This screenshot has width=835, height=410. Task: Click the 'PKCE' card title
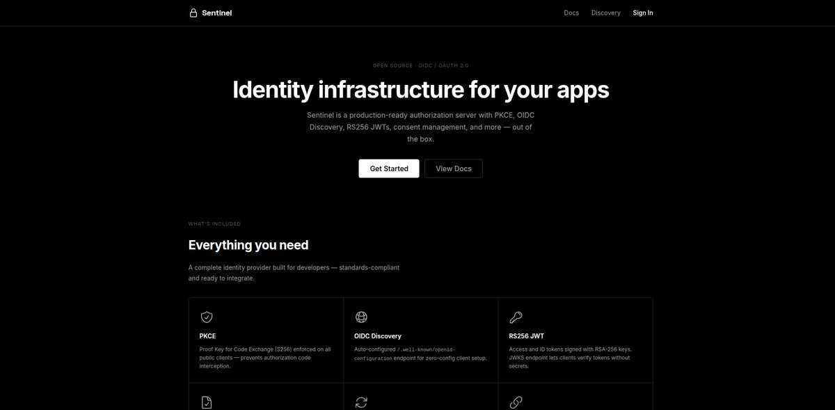tap(207, 336)
